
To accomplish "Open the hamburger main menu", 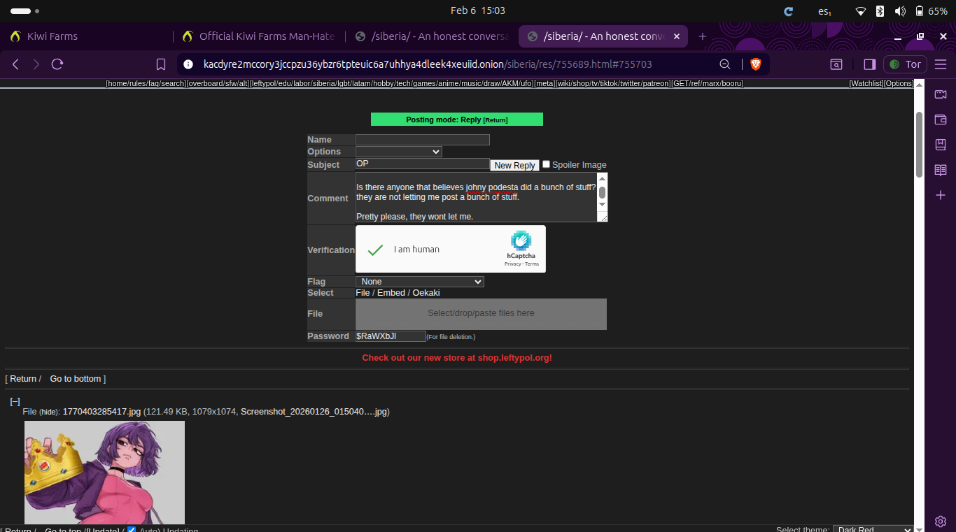I will click(x=941, y=64).
